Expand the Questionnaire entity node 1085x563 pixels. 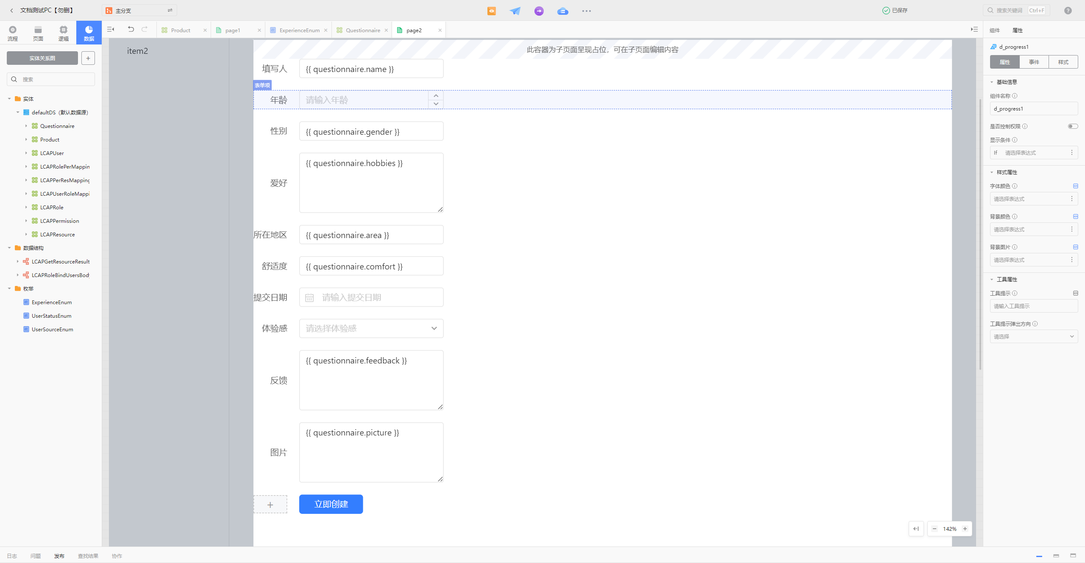click(26, 126)
